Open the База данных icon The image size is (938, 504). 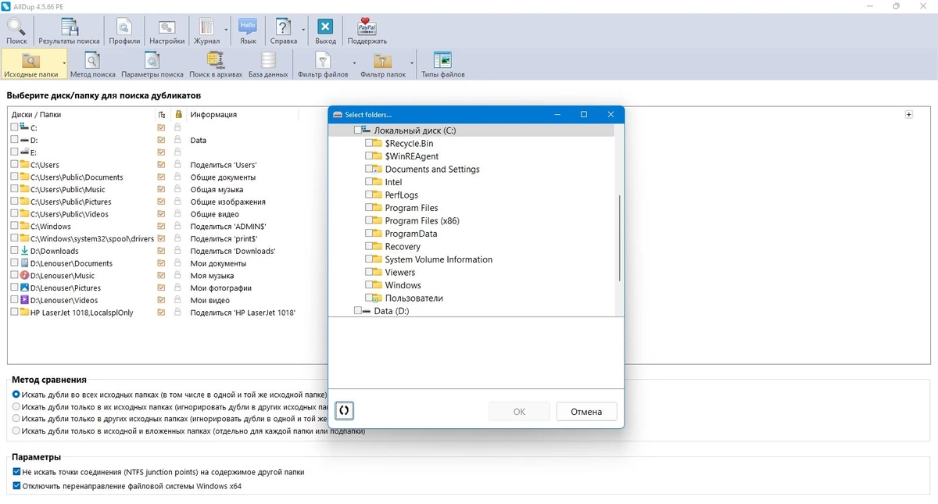pos(268,65)
